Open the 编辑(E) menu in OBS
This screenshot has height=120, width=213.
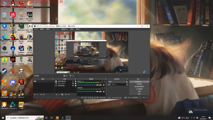42,29
